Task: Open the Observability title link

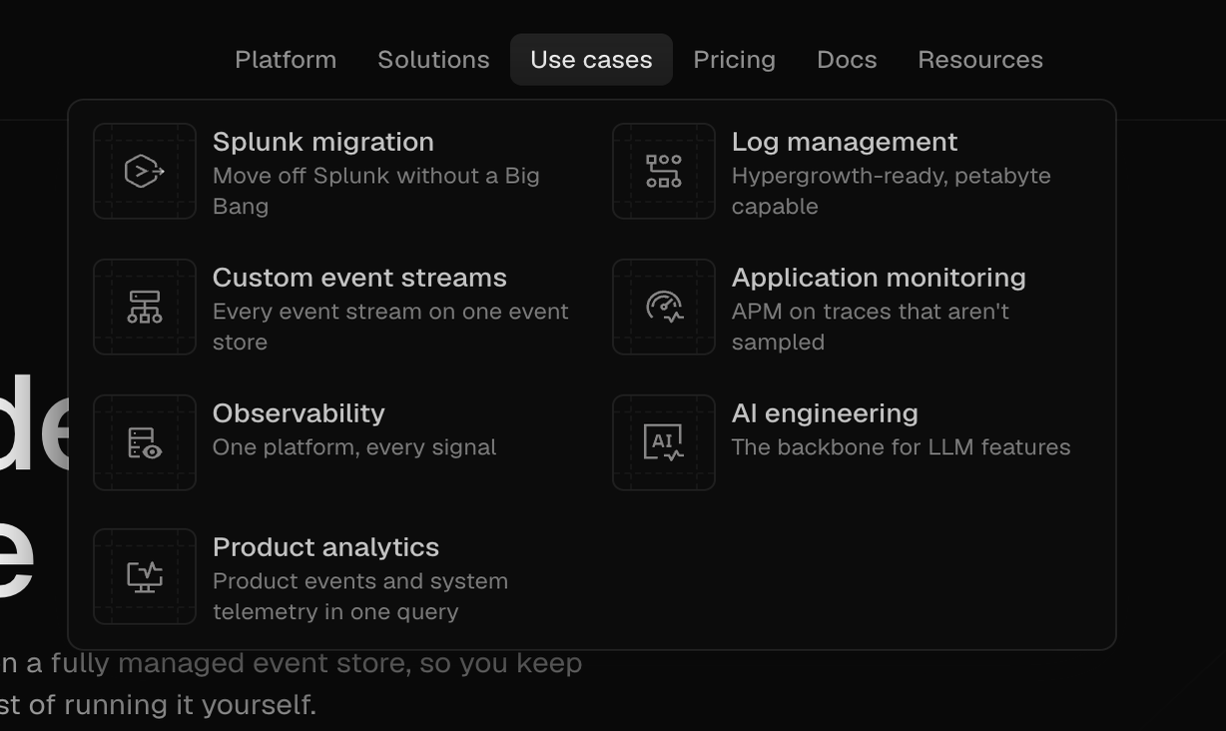Action: (x=299, y=413)
